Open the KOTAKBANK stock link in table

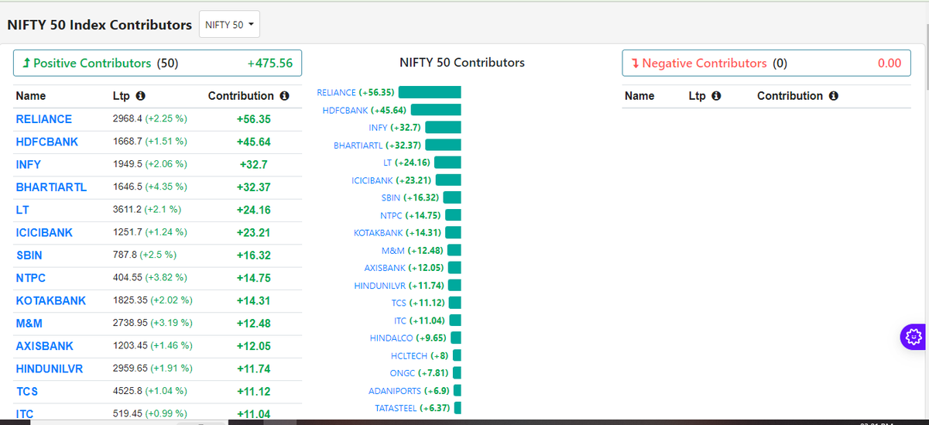point(51,300)
